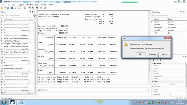Collapse the Variables section in Properties
The image size is (187, 105).
coord(153,63)
